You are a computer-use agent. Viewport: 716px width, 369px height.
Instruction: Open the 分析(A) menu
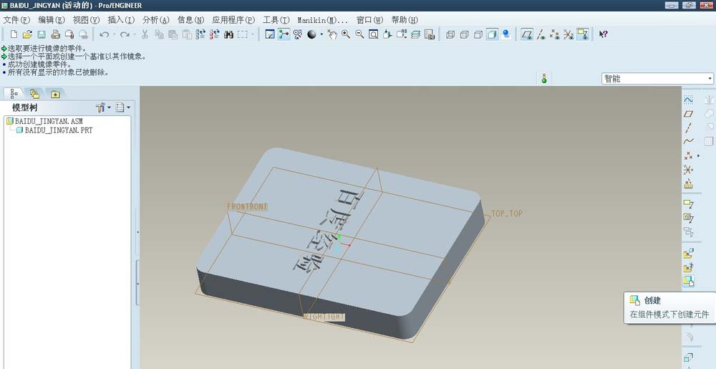(x=156, y=20)
